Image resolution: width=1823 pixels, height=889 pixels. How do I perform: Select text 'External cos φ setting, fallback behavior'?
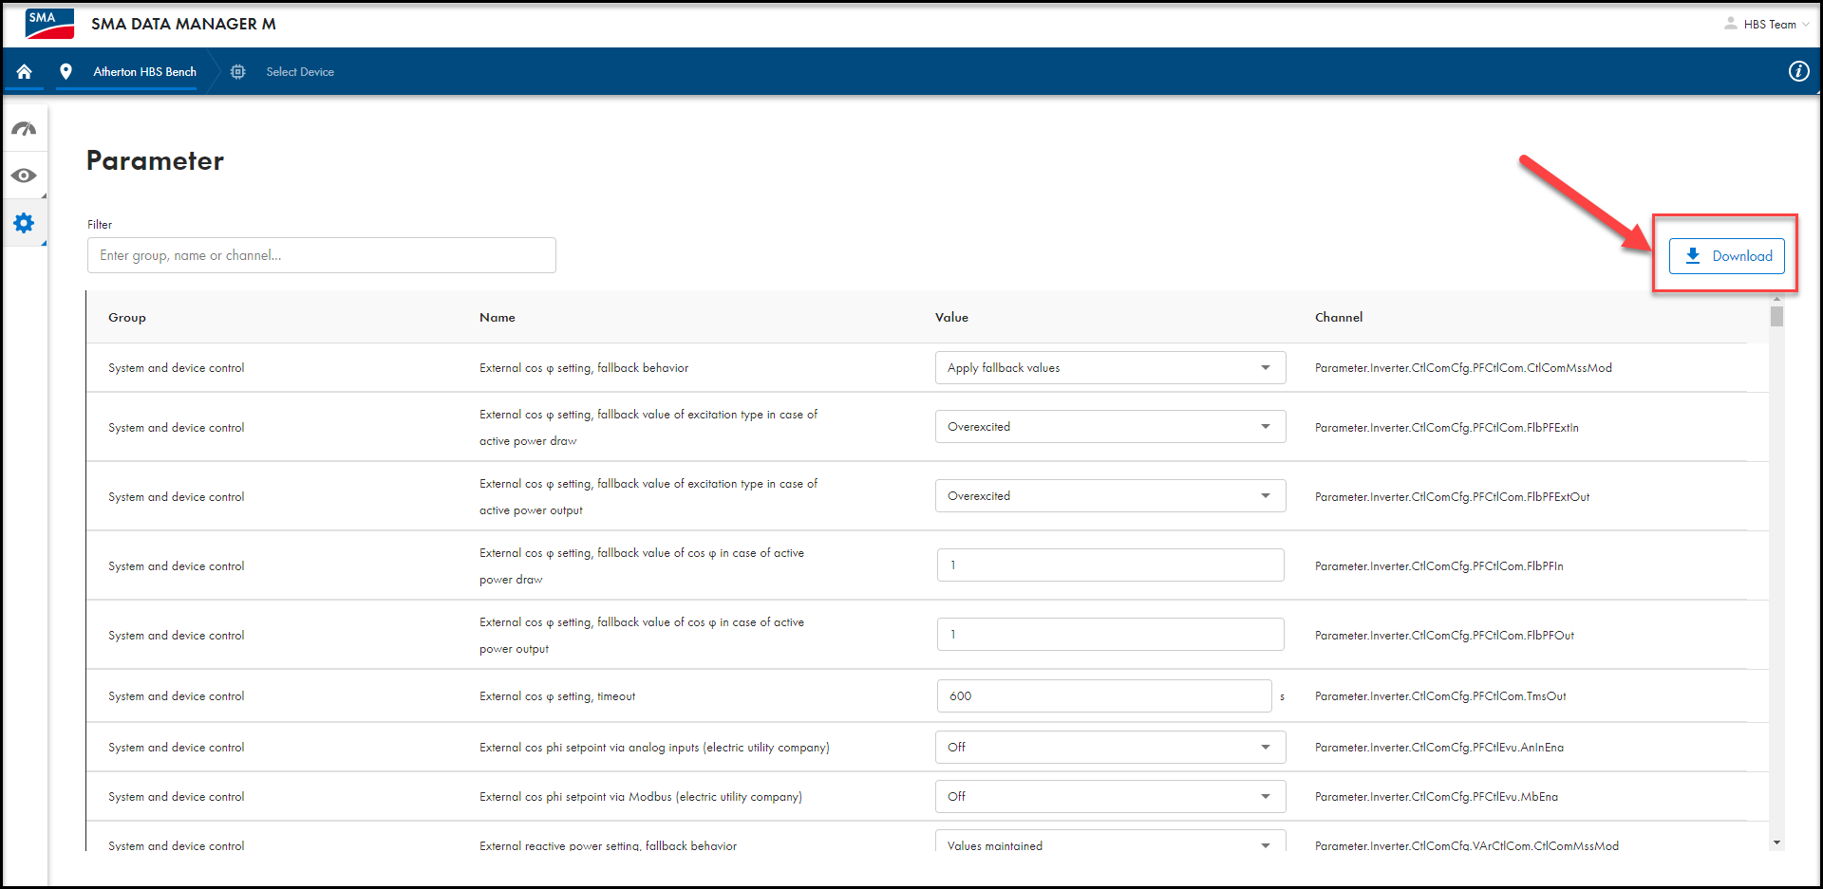[x=584, y=368]
